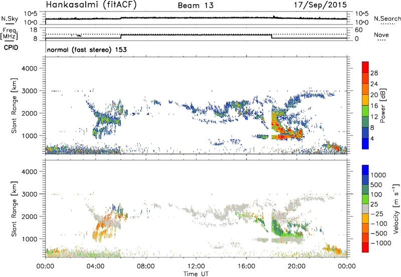This screenshot has height=277, width=401.
Task: Click the -25 label on the Velocity scale
Action: [377, 214]
